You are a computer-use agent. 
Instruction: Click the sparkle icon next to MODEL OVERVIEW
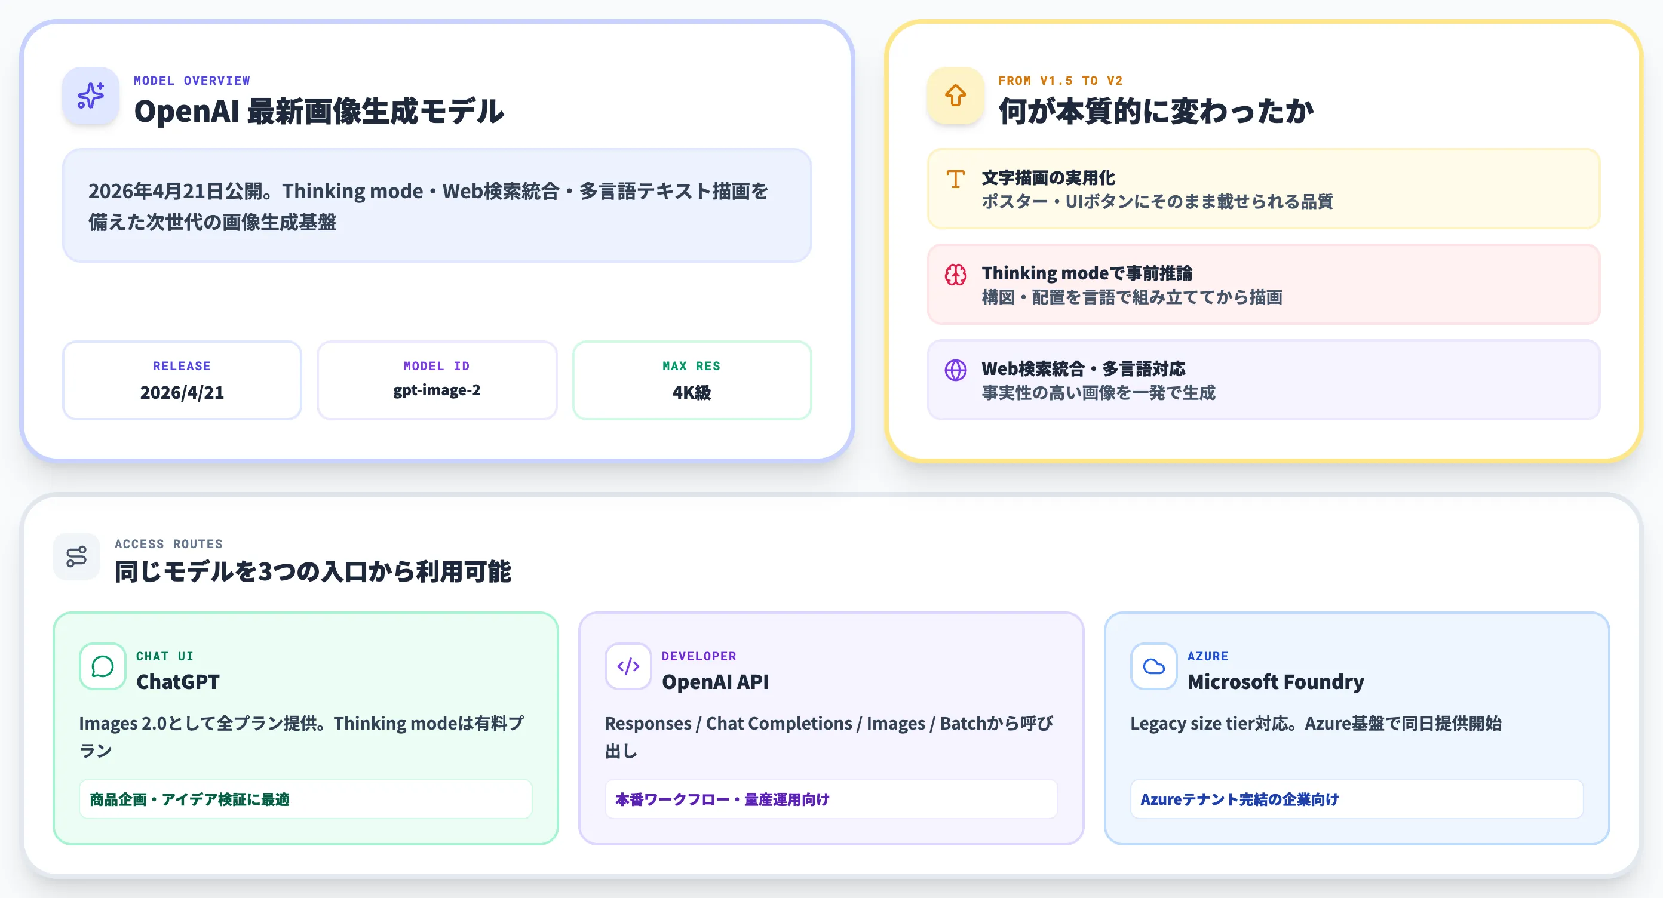click(90, 96)
